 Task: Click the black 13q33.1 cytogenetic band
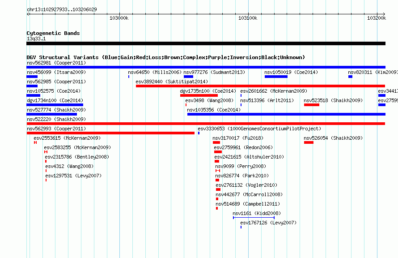pos(206,43)
